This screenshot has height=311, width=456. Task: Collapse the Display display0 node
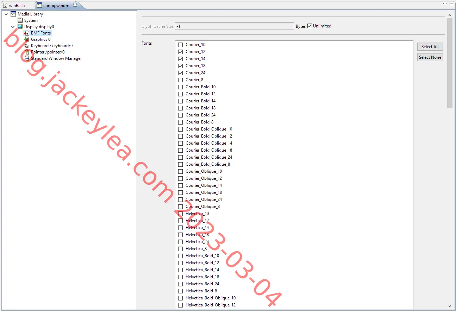(13, 27)
